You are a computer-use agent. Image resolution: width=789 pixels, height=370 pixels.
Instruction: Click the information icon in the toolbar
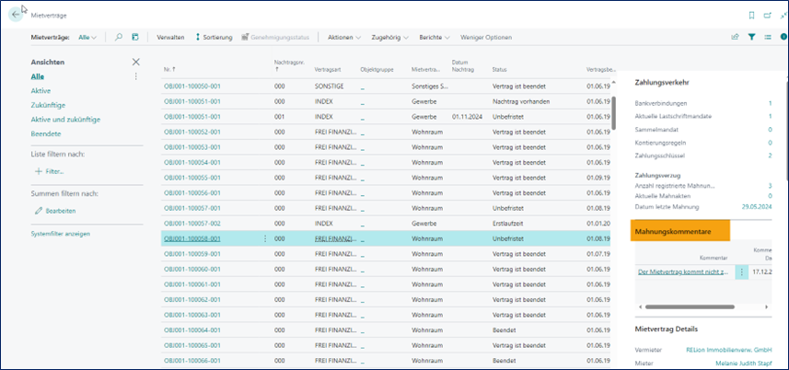[782, 37]
